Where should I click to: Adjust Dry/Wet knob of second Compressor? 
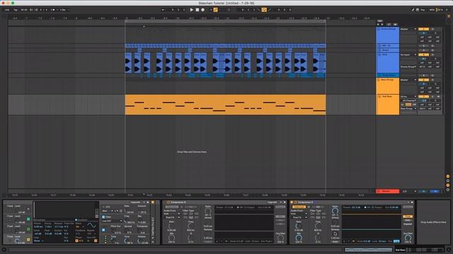click(x=408, y=238)
